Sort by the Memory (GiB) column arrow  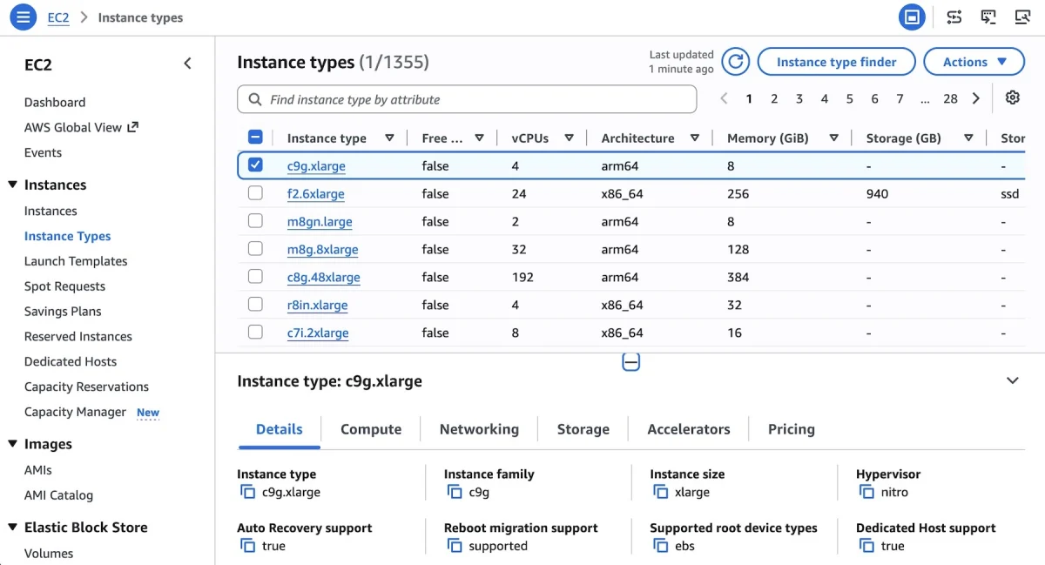[x=834, y=138]
